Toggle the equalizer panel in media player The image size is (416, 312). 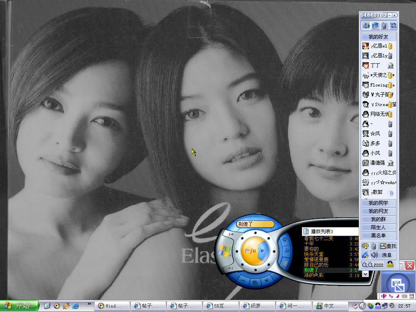tap(287, 251)
